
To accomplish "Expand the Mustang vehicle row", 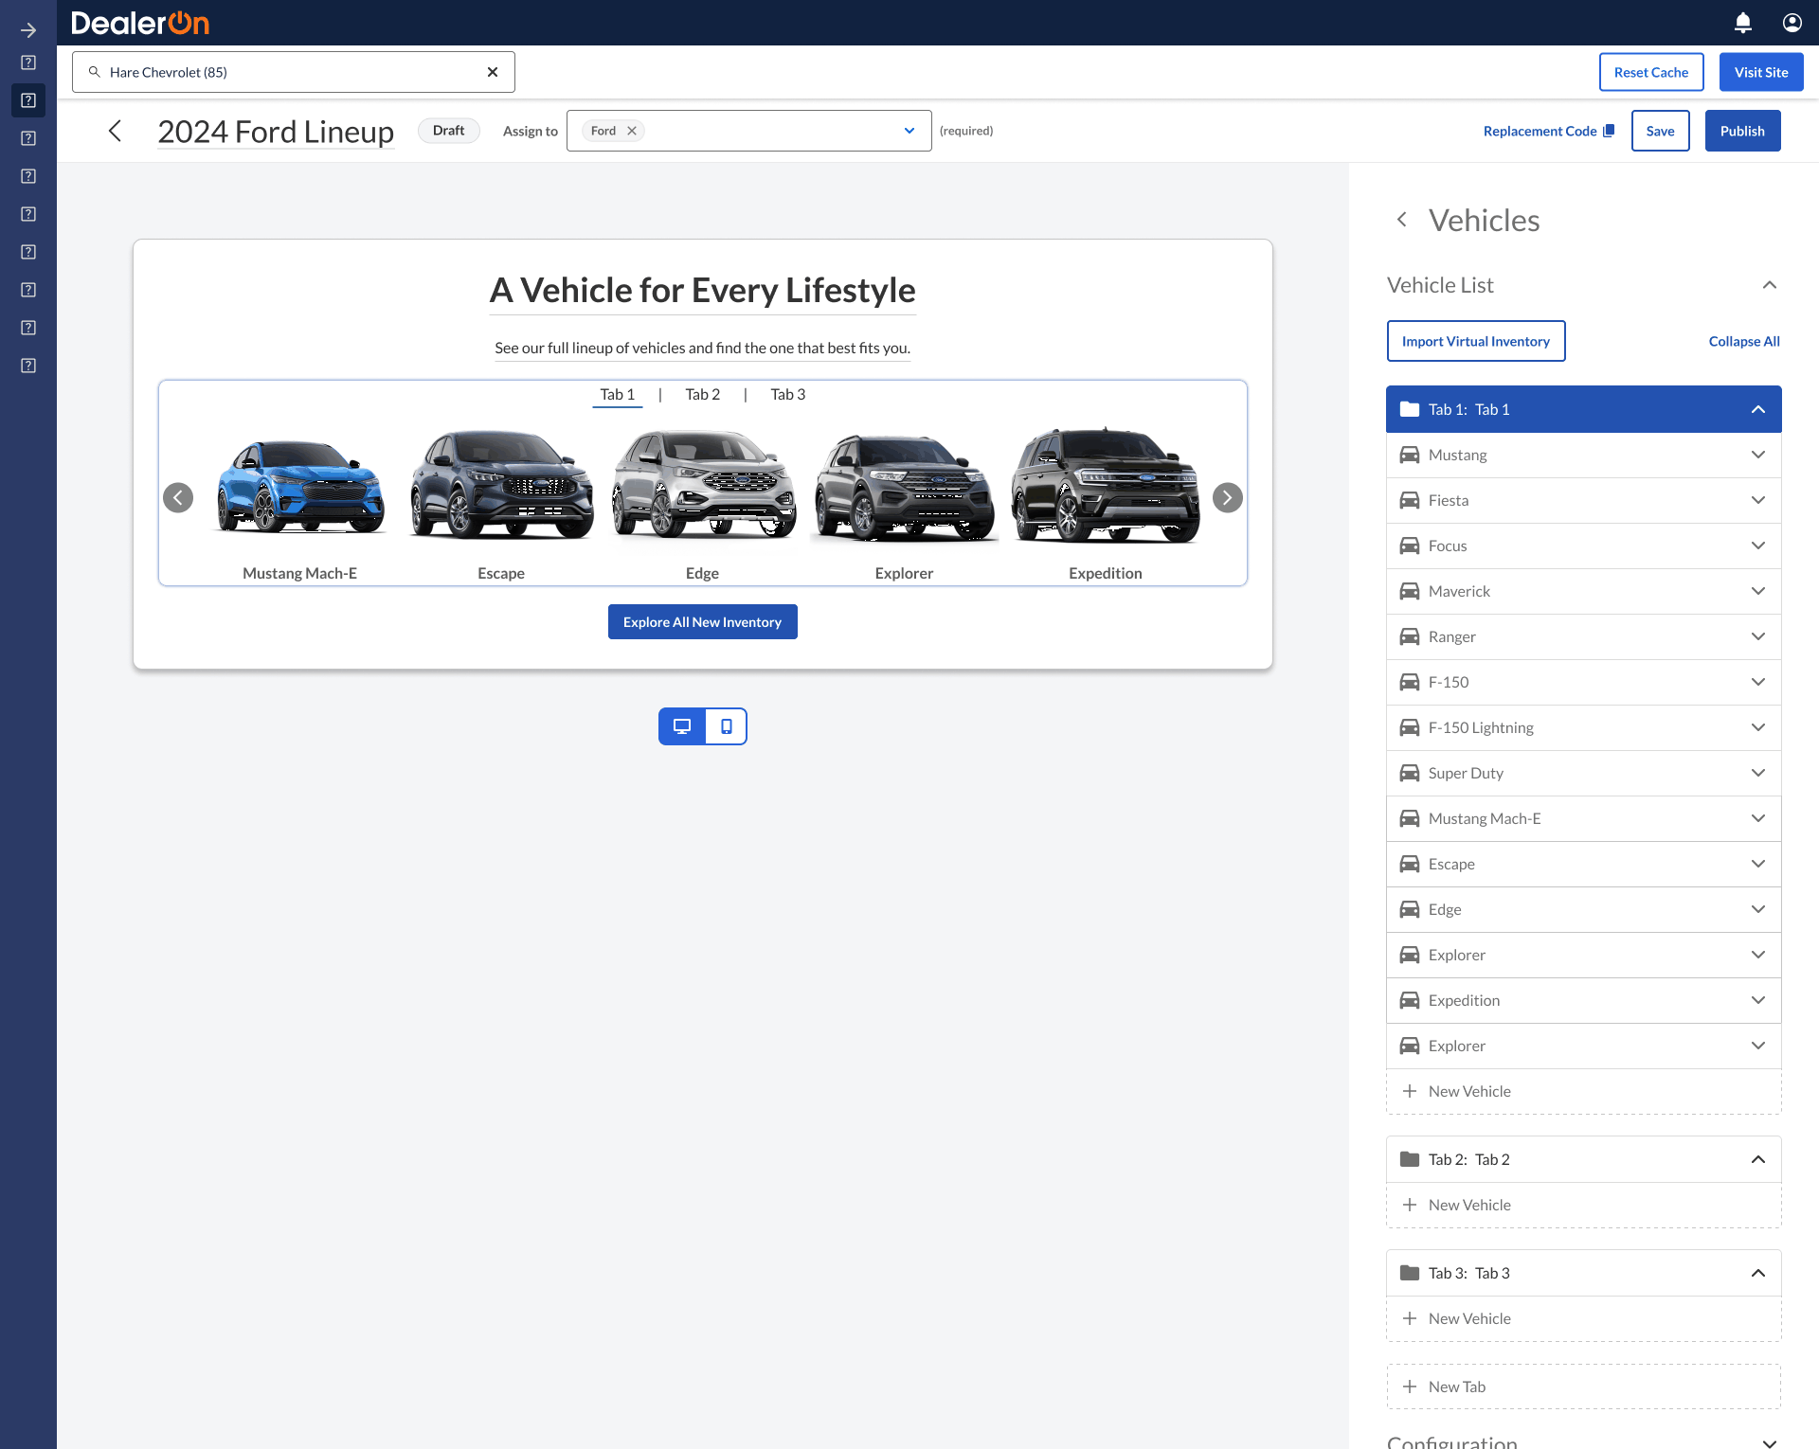I will click(x=1758, y=455).
